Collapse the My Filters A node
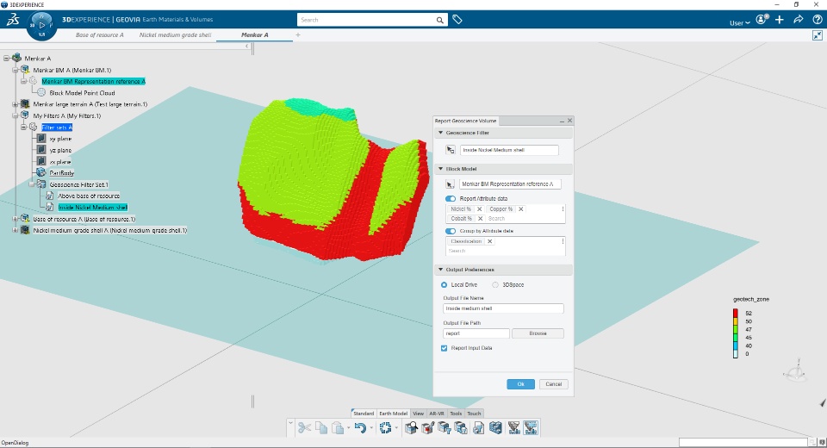This screenshot has height=448, width=827. [16, 115]
